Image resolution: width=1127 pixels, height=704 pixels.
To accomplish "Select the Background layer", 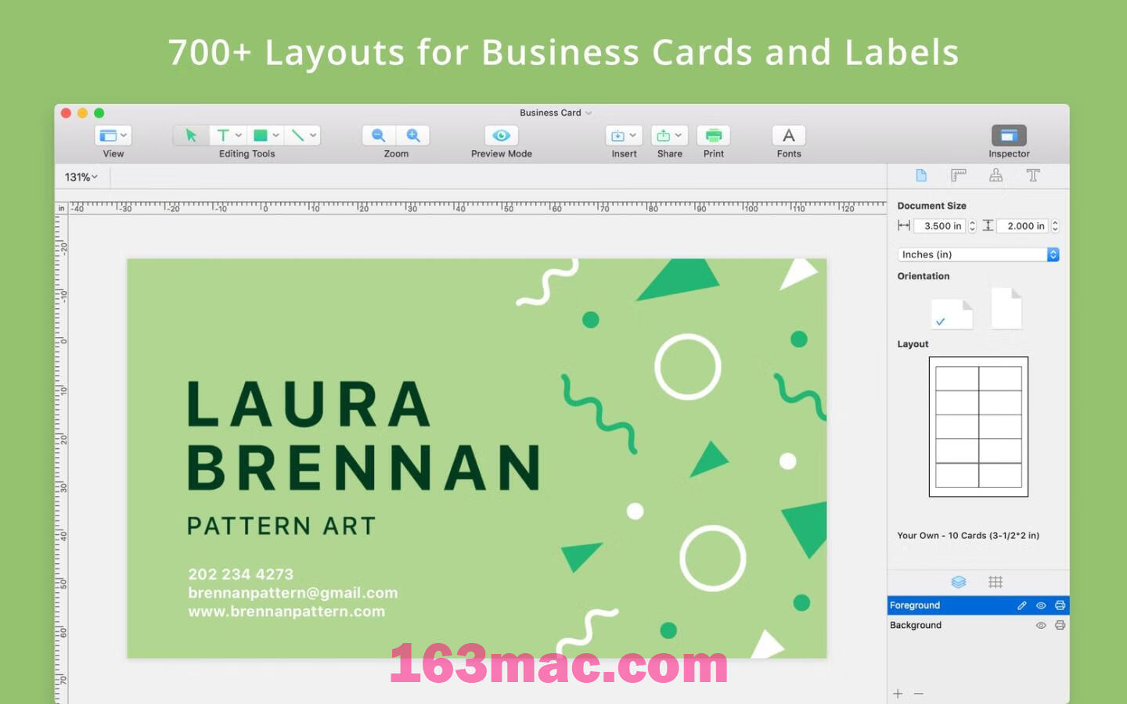I will click(x=978, y=625).
